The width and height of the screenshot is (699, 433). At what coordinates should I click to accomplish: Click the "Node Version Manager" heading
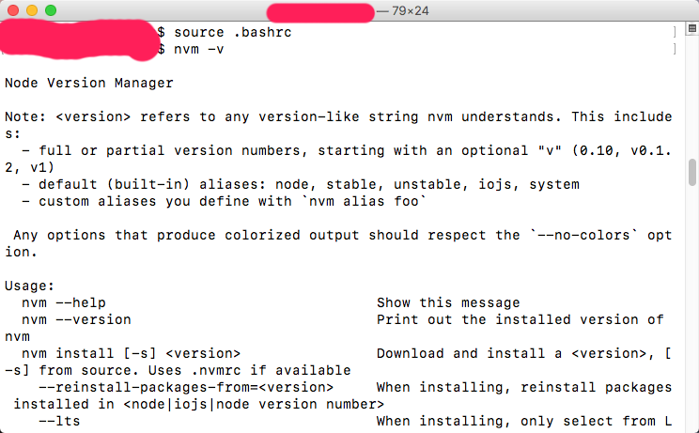coord(89,83)
